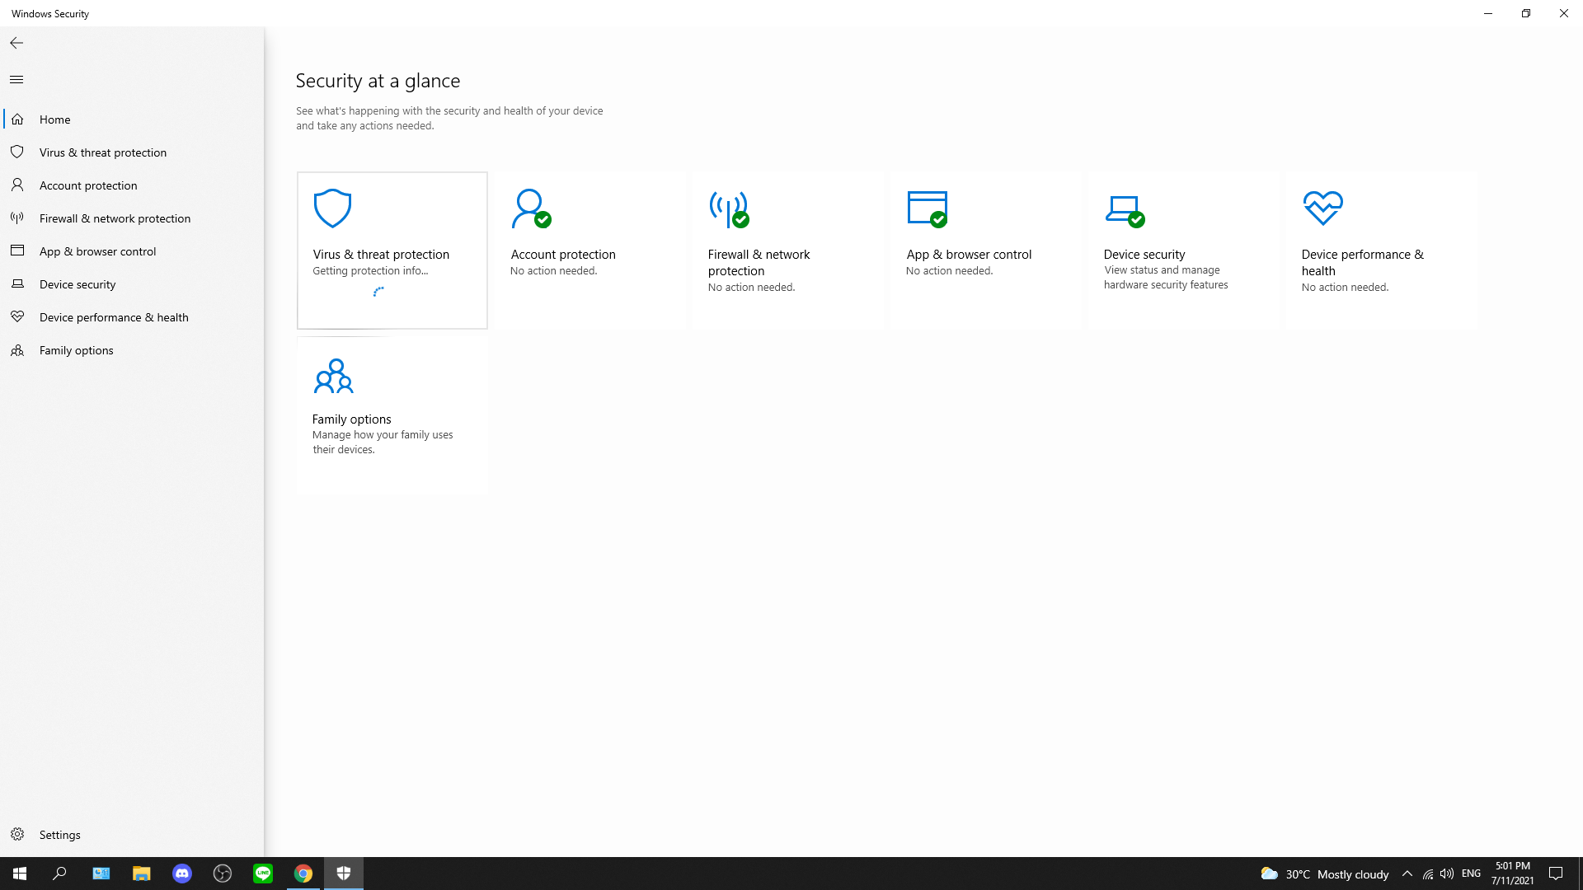1583x890 pixels.
Task: Open the Device performance heart tile icon
Action: point(1322,208)
